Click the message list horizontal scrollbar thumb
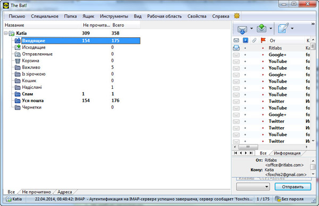This screenshot has width=319, height=206. (248, 147)
